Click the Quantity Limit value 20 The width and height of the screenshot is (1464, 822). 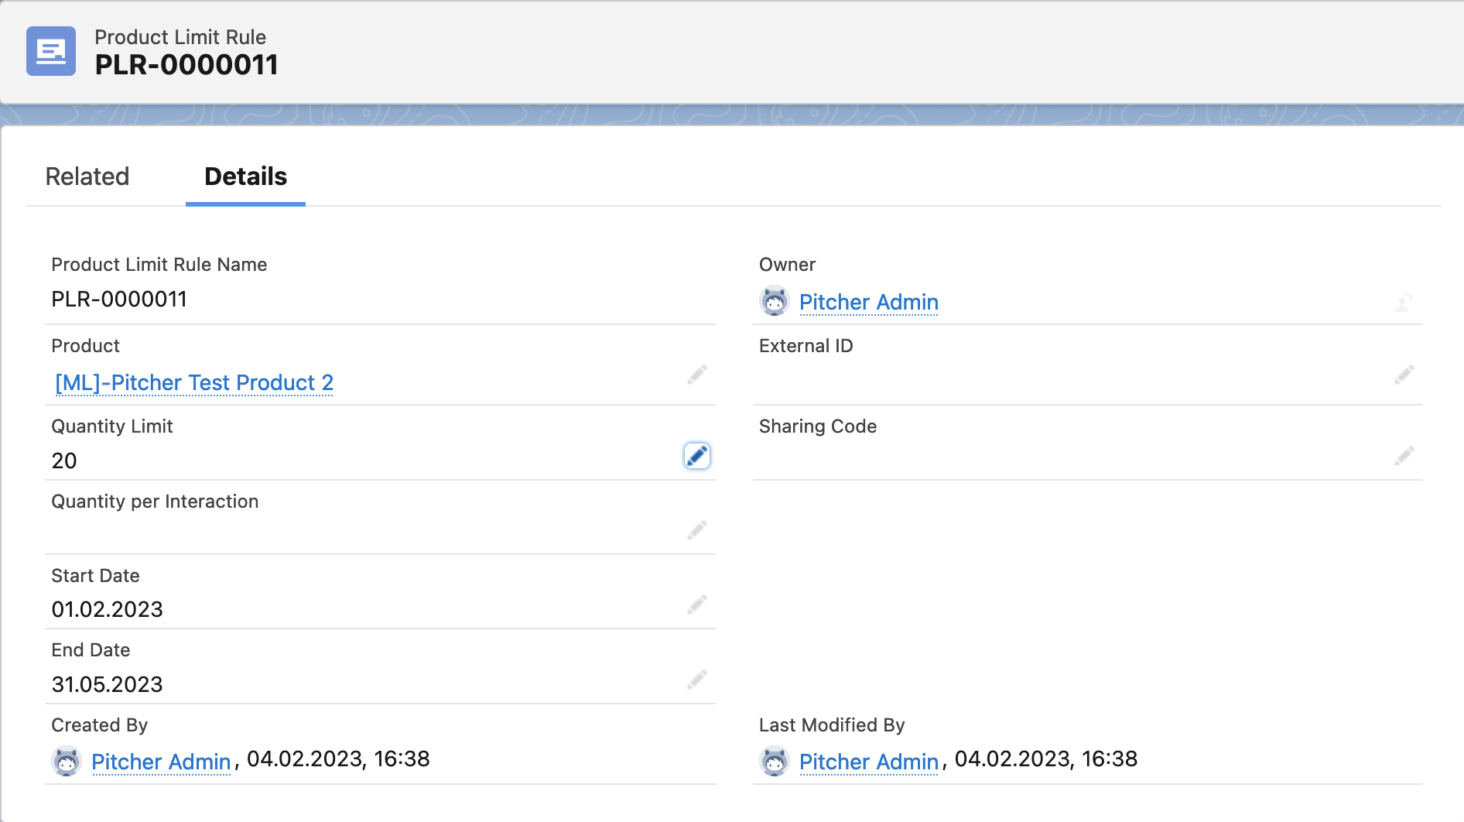[64, 461]
